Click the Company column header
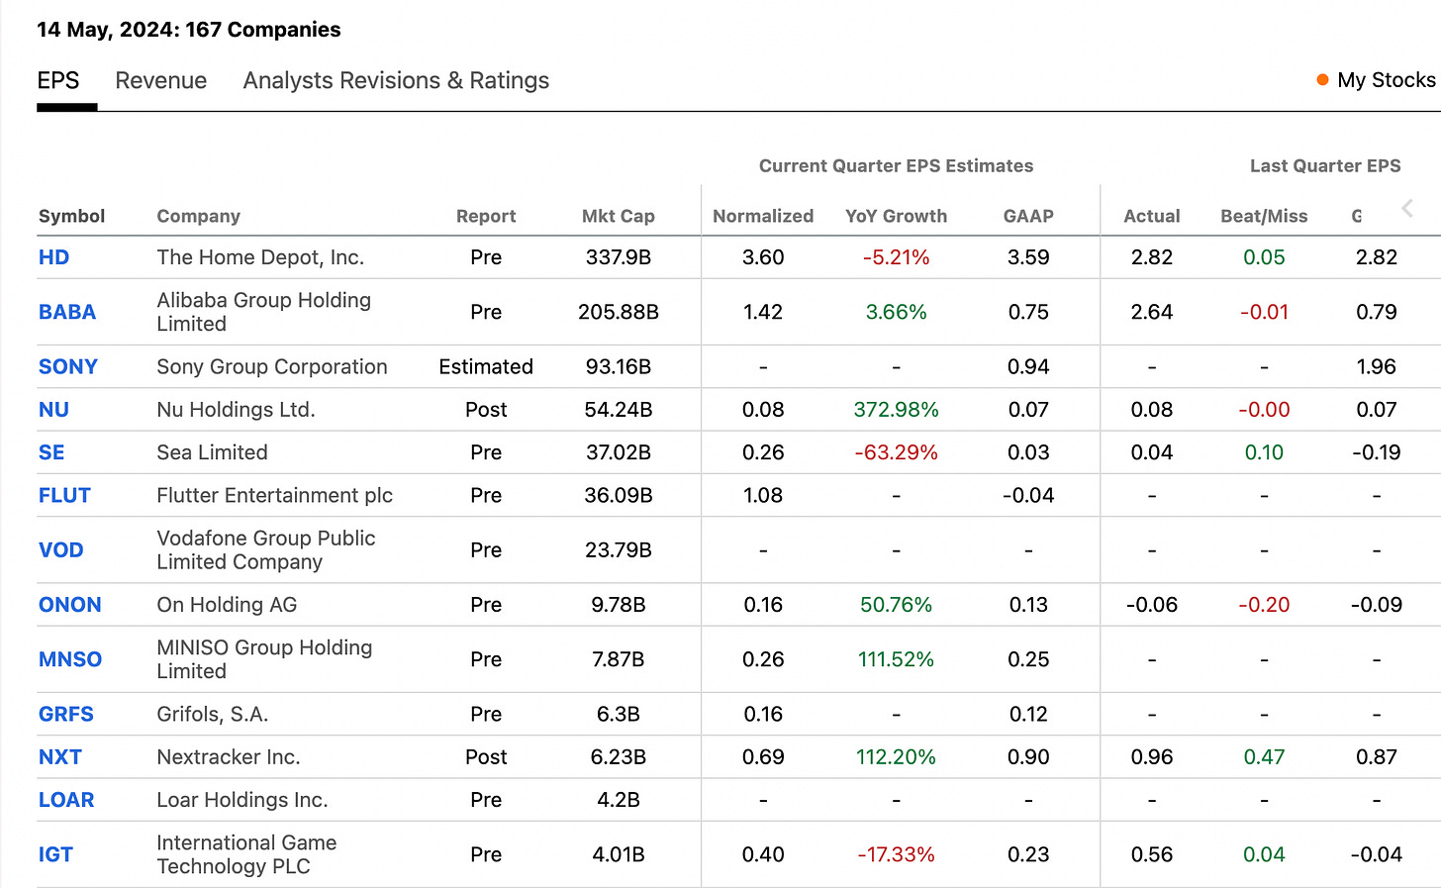The image size is (1441, 888). pyautogui.click(x=198, y=216)
